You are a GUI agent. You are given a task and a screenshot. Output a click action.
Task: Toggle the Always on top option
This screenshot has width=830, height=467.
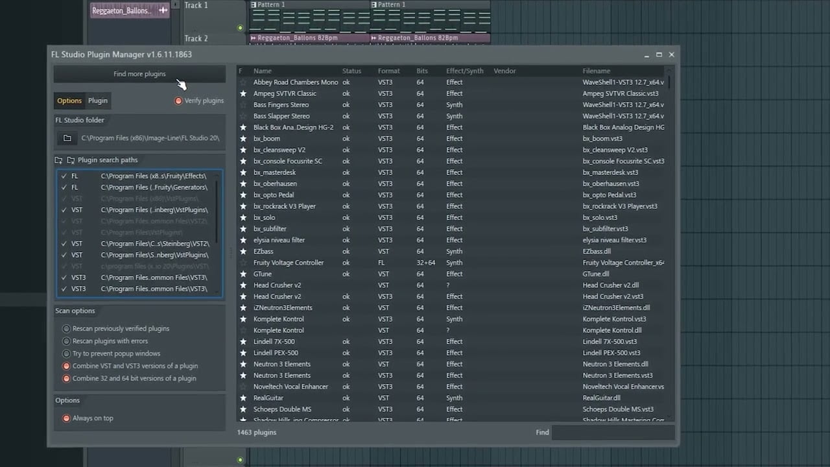pos(66,418)
